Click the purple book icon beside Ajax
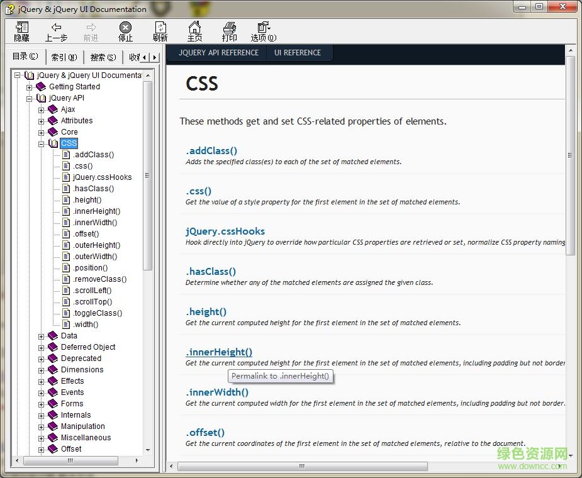The image size is (582, 478). [x=53, y=109]
